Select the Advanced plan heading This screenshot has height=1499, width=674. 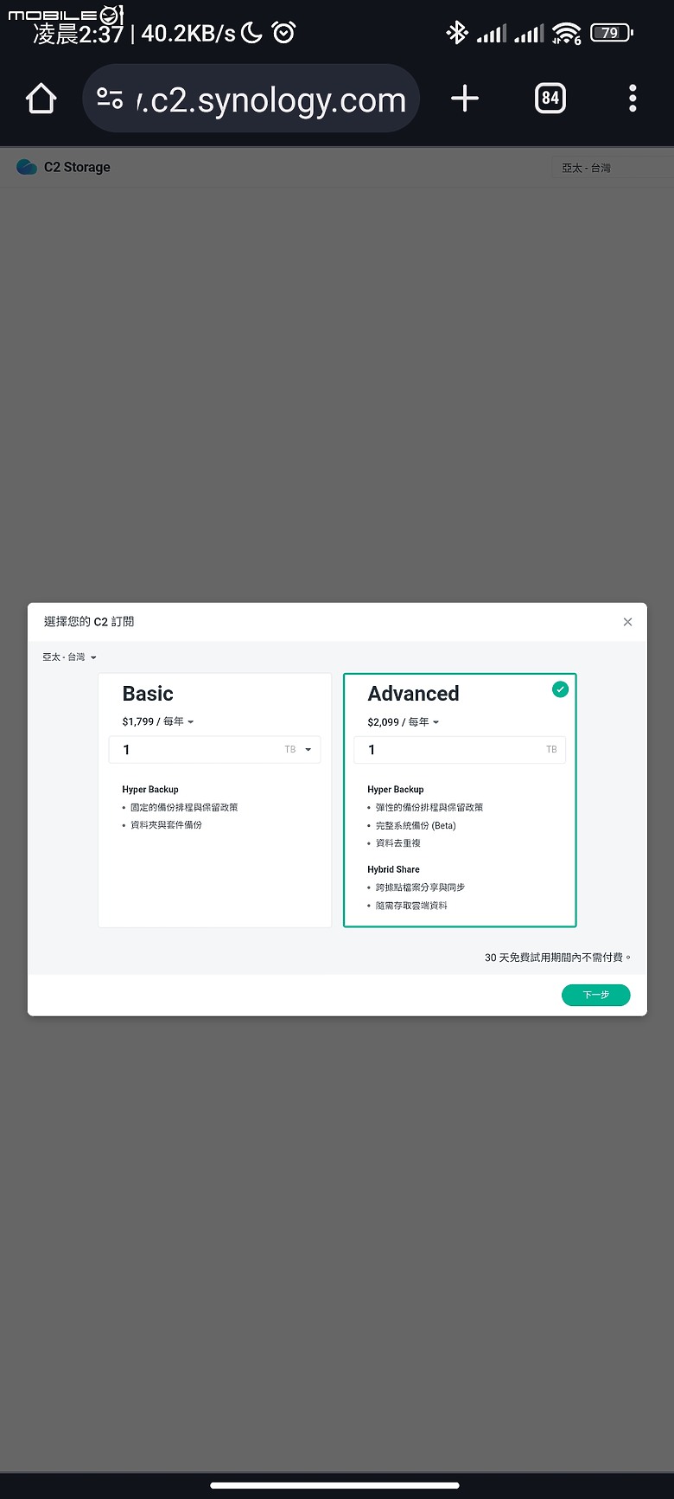(x=413, y=694)
